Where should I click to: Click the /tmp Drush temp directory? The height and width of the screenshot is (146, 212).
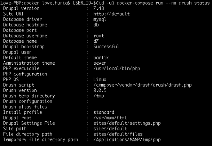pyautogui.click(x=99, y=96)
